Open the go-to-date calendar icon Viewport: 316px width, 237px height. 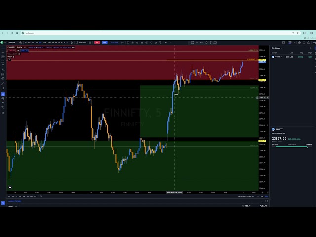click(41, 197)
